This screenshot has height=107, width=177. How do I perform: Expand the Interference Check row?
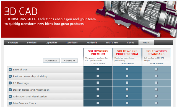10,103
